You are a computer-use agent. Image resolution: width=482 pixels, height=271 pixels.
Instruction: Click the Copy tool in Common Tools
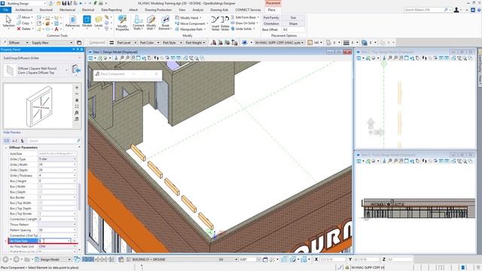(x=23, y=23)
